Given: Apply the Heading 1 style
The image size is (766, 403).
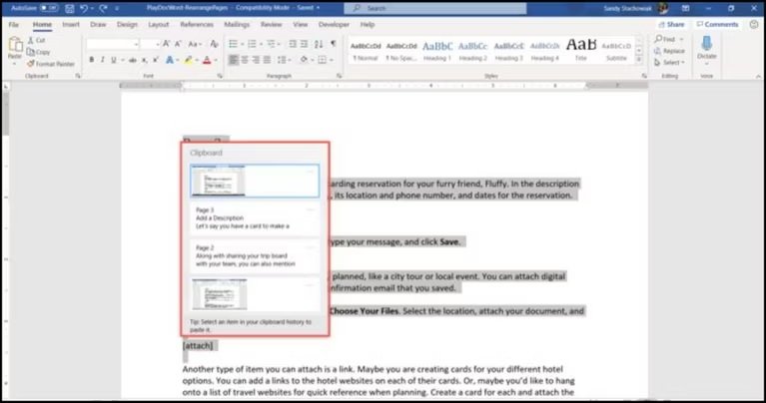Looking at the screenshot, I should pos(437,51).
